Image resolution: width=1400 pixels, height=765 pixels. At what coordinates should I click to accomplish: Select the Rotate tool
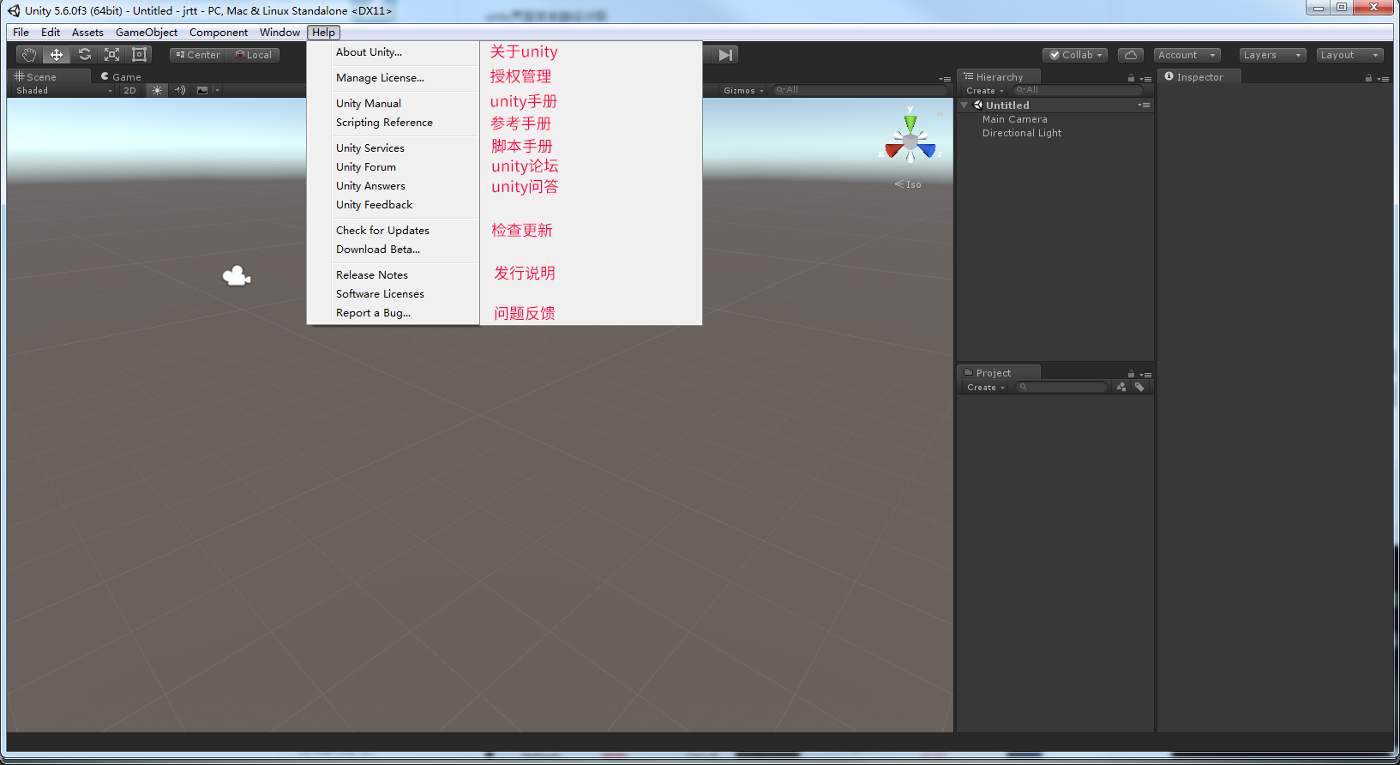(x=84, y=55)
